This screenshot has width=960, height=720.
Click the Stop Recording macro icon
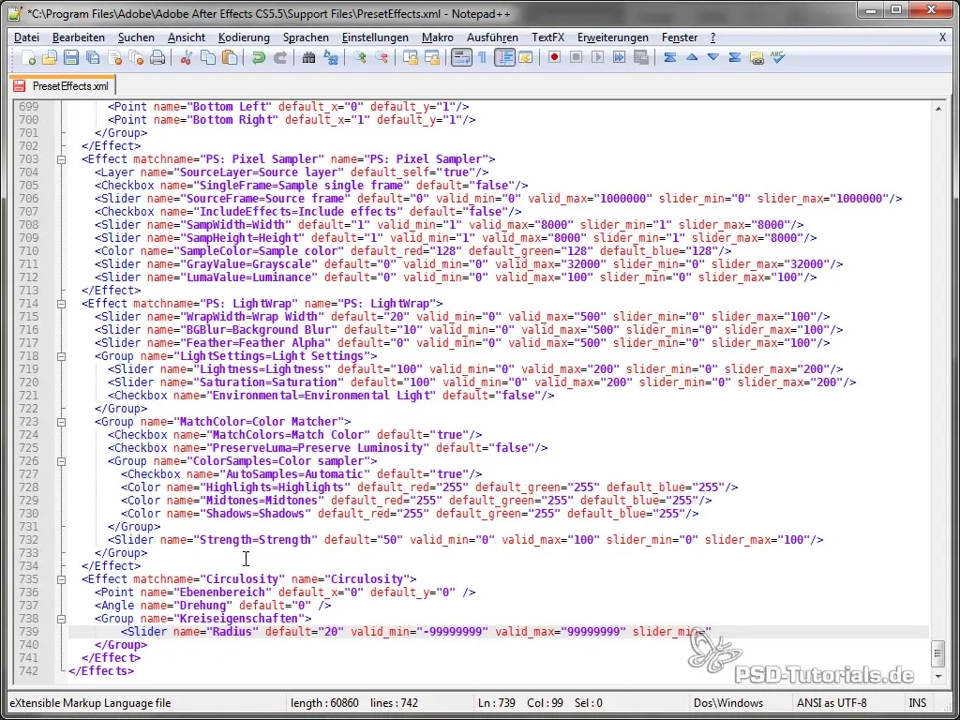pos(577,58)
